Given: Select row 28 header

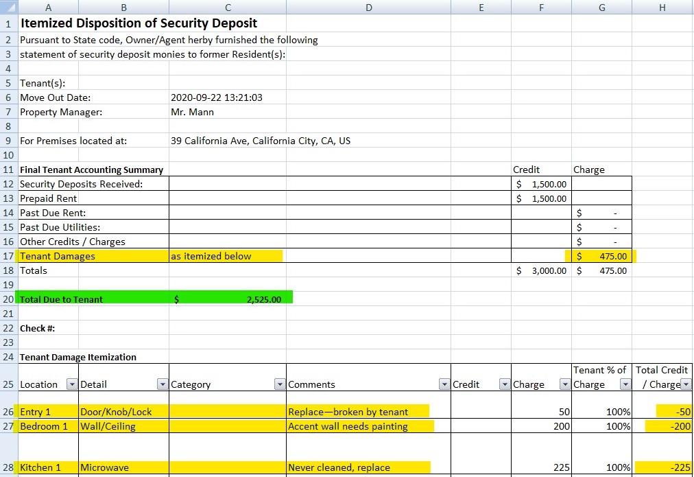Looking at the screenshot, I should (x=9, y=454).
